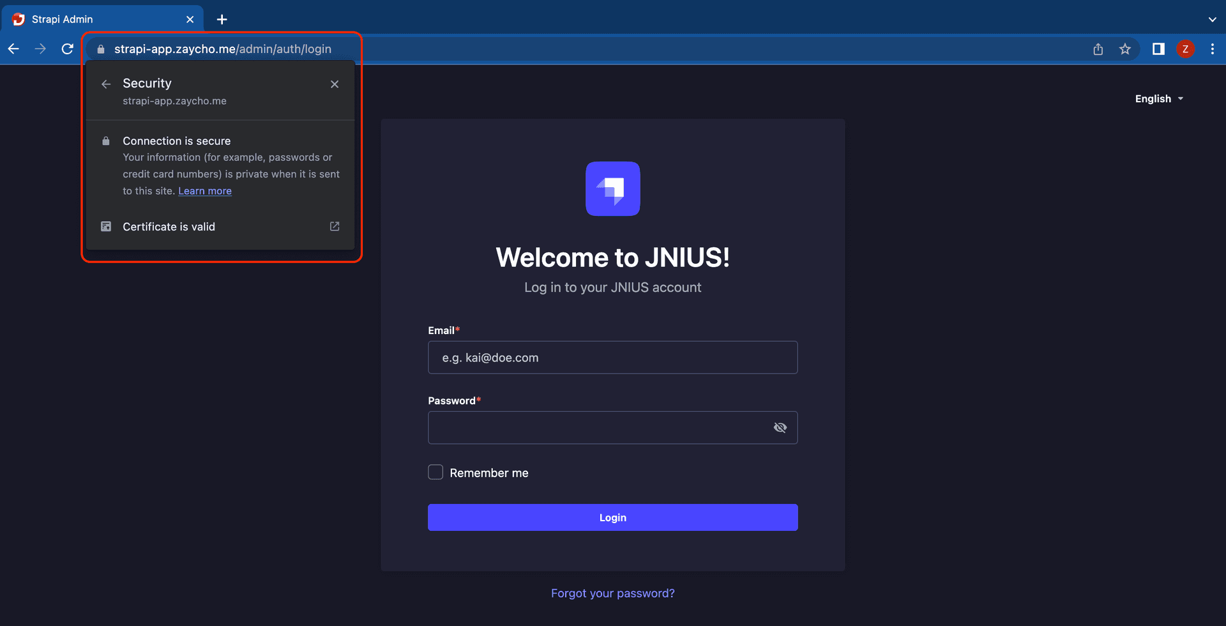The height and width of the screenshot is (626, 1226).
Task: Expand tab search chevron at top right
Action: pyautogui.click(x=1212, y=20)
